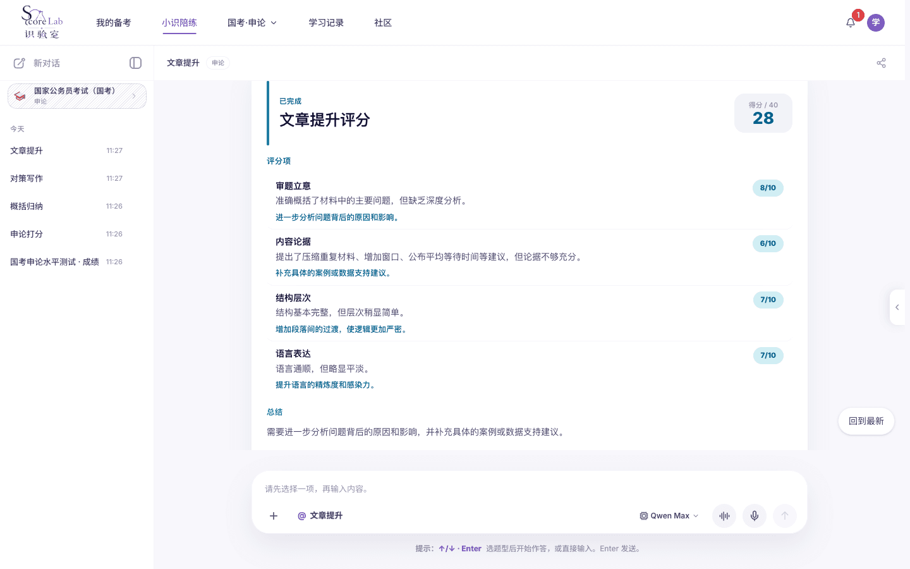
Task: Click the microphone icon
Action: coord(755,516)
